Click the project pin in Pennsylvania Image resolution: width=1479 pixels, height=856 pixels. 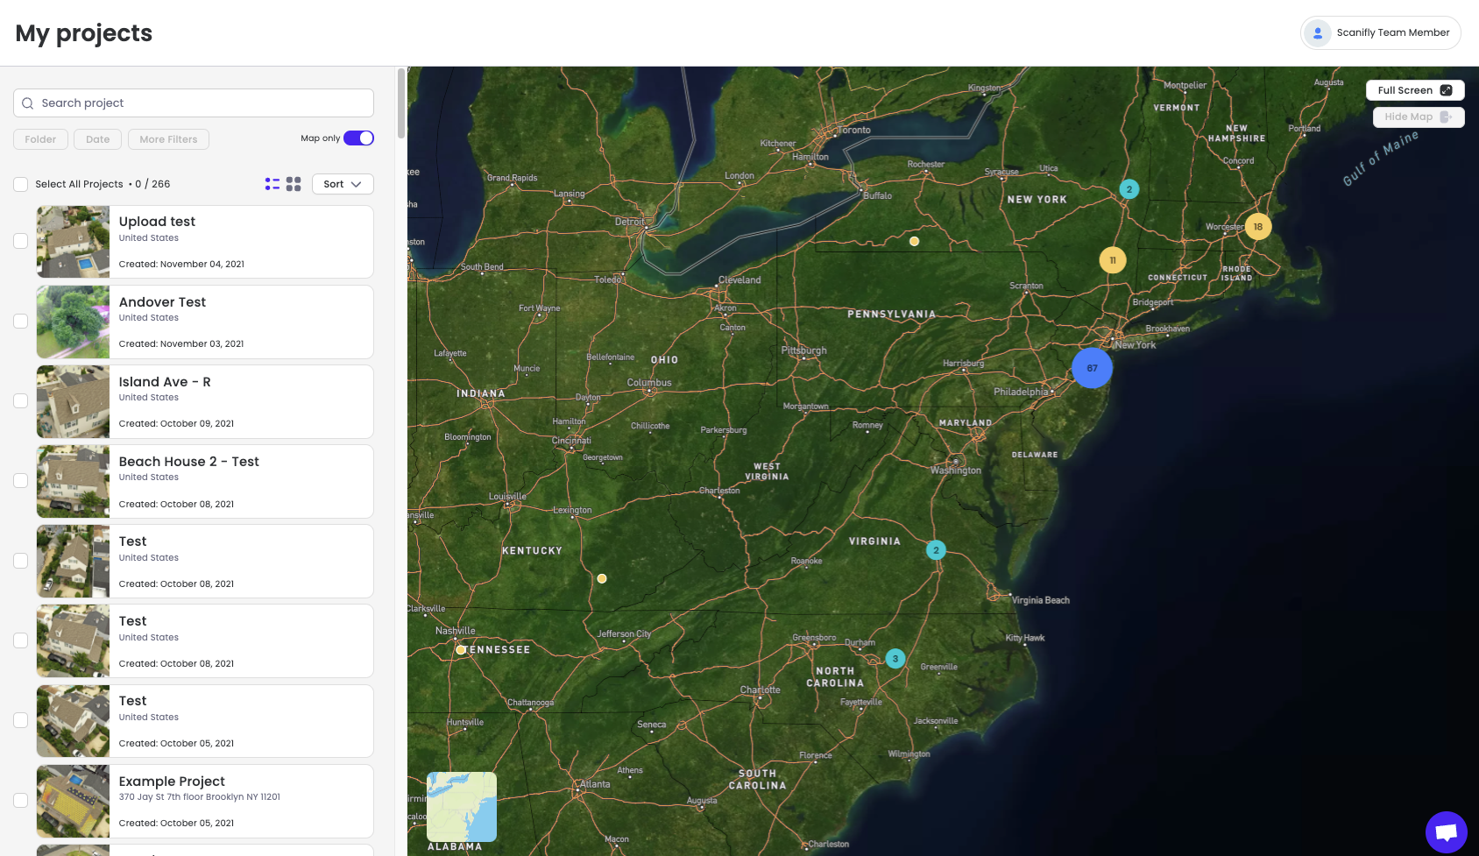click(x=914, y=241)
